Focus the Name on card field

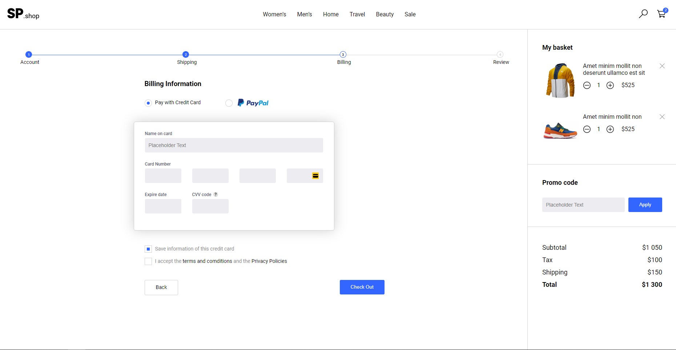tap(234, 145)
